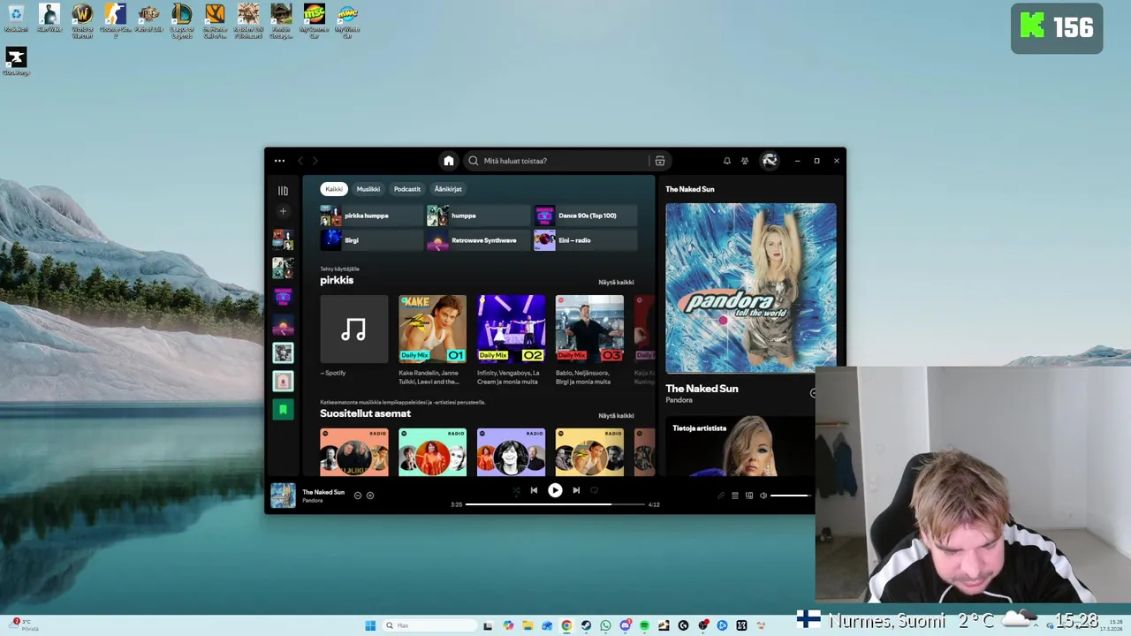The image size is (1131, 636).
Task: Open the Daily Mix 03 card
Action: (x=589, y=340)
